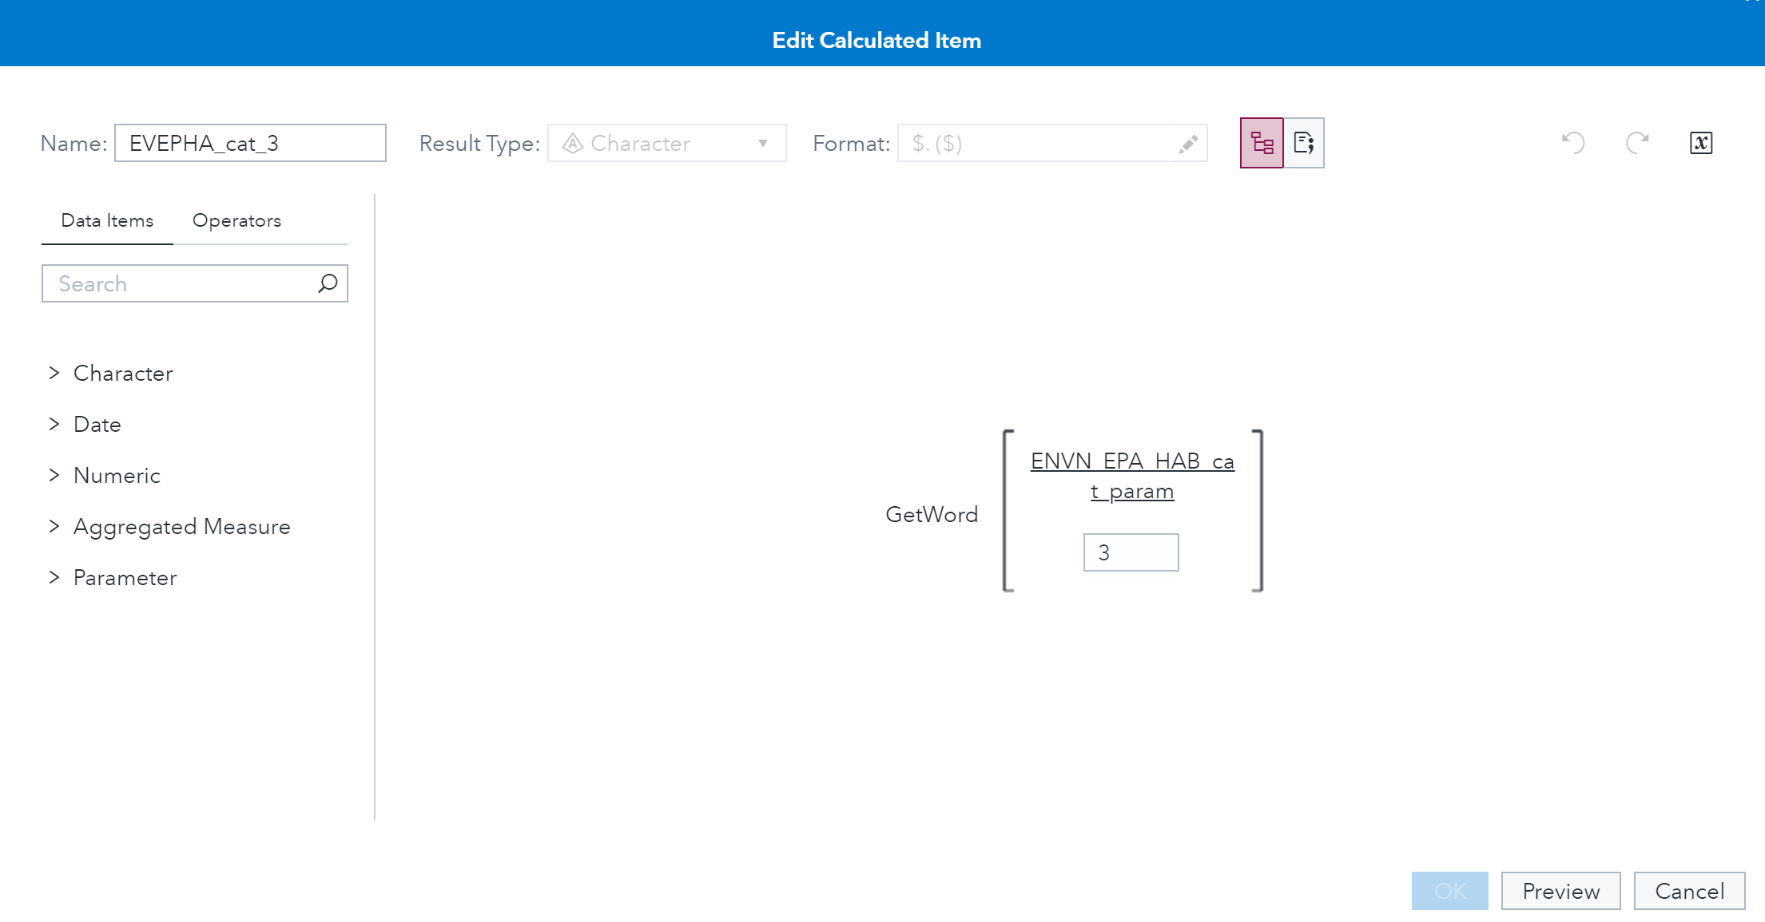The width and height of the screenshot is (1765, 922).
Task: Click the redo arrow icon
Action: click(1637, 143)
